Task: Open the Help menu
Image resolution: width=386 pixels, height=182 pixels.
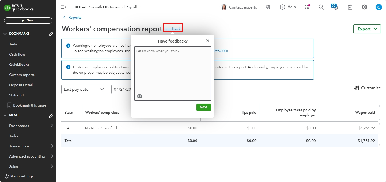Action: point(288,7)
